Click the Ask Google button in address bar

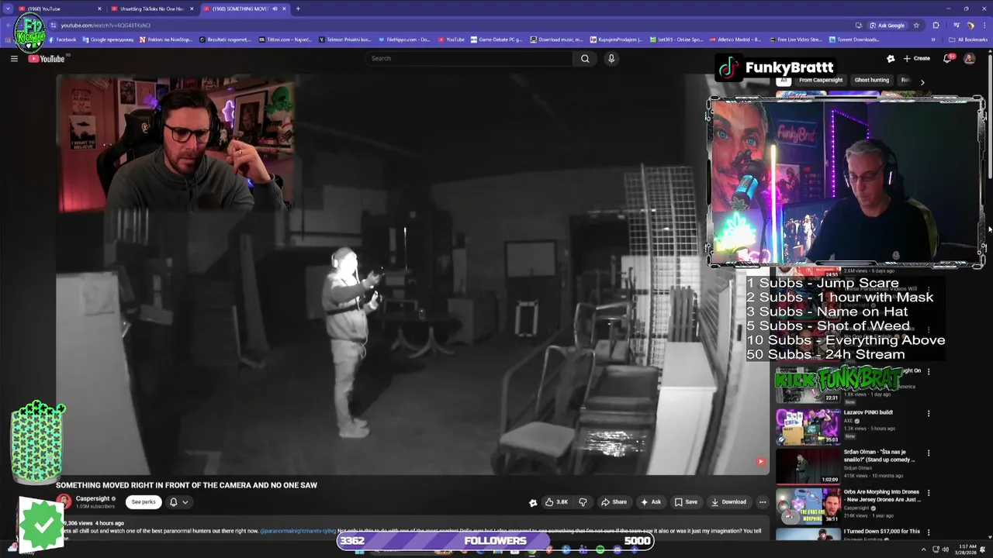coord(887,26)
